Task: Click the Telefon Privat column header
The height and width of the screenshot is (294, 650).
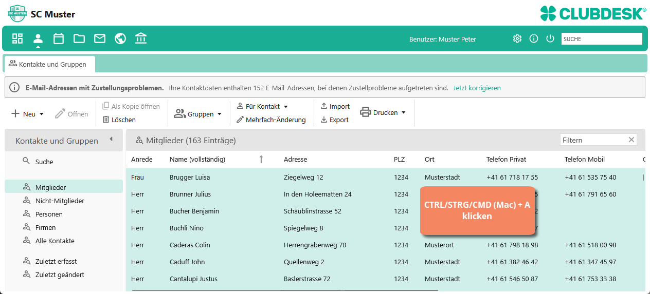Action: (x=507, y=159)
